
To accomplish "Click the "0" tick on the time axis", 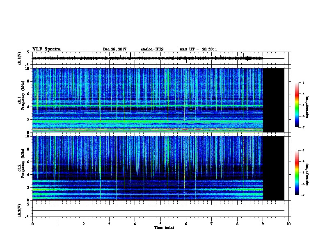I will pyautogui.click(x=32, y=224).
